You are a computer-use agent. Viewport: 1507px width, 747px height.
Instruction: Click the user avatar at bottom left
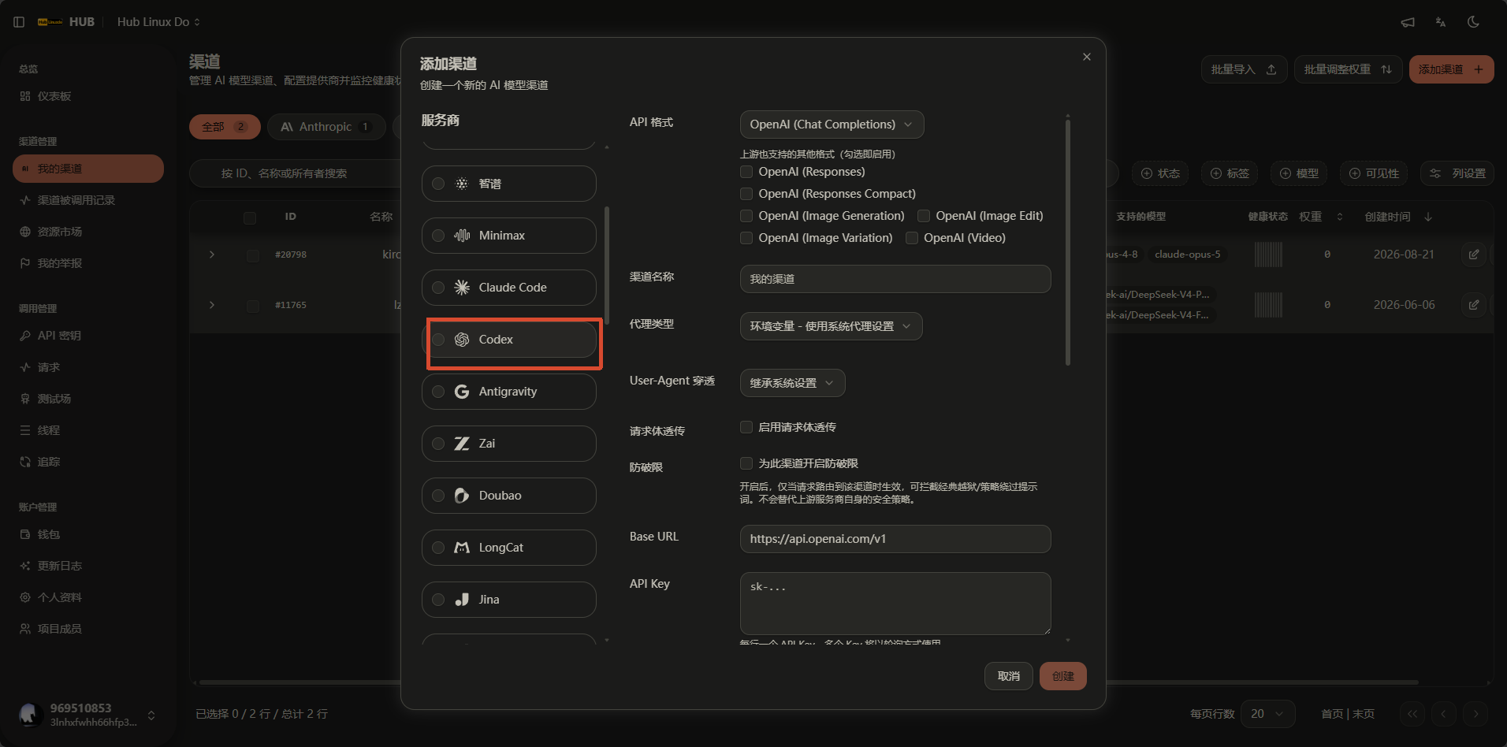[x=31, y=714]
